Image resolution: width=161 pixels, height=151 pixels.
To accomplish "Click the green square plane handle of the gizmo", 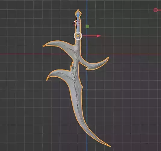I will point(87,27).
